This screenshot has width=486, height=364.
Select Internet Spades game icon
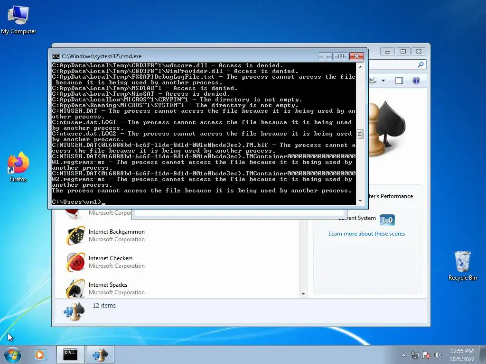tap(75, 288)
